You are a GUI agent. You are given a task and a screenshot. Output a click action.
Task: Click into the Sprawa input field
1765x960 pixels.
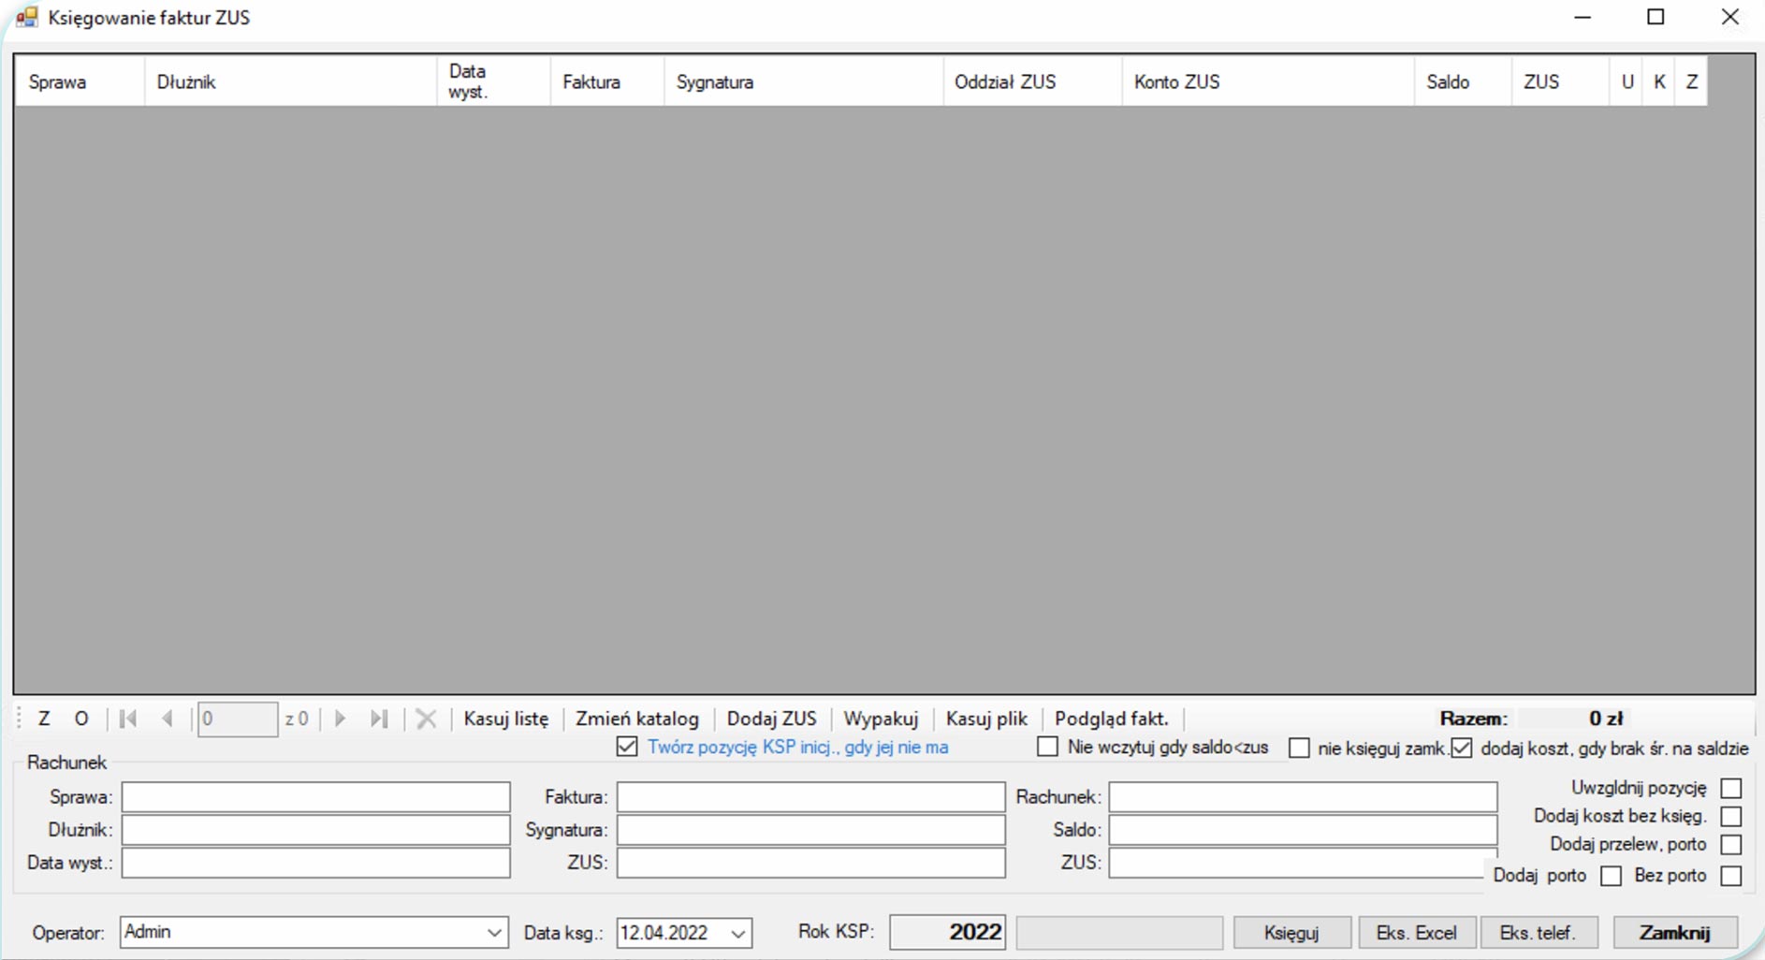(315, 797)
